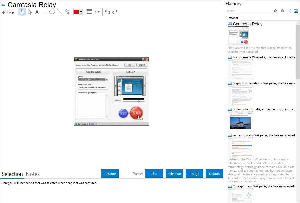The image size is (300, 203).
Task: Choose the freehand scribble tool
Action: tap(67, 12)
